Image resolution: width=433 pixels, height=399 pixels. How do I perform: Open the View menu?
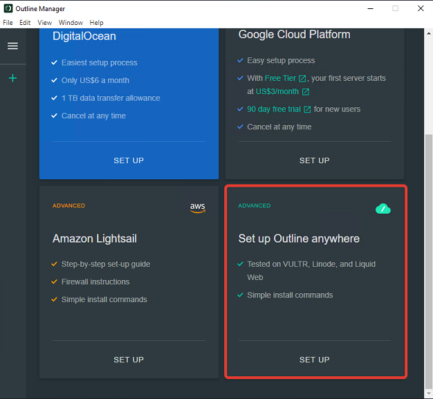(44, 23)
